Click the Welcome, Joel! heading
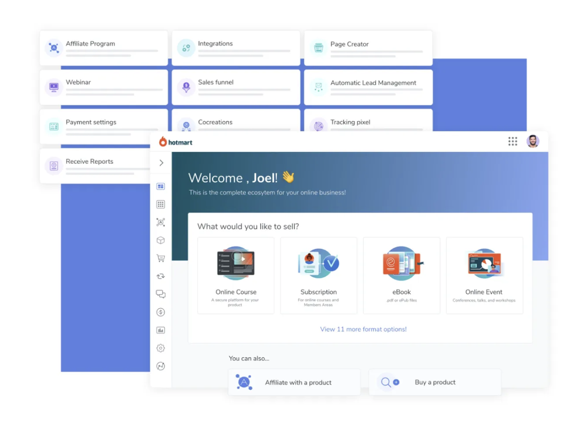587x432 pixels. click(241, 178)
